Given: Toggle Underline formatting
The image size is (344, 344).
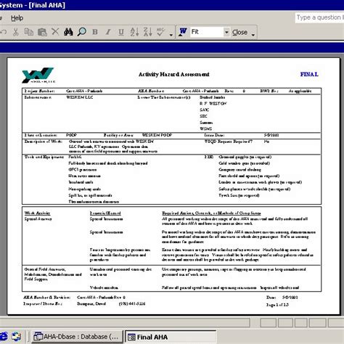Looking at the screenshot, I should tap(121, 32).
